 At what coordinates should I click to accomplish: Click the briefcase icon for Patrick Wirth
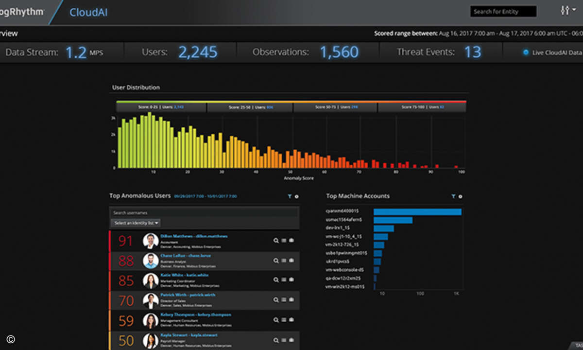point(291,300)
